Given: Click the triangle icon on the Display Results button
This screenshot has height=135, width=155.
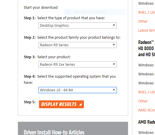Looking at the screenshot, I should [x=80, y=104].
